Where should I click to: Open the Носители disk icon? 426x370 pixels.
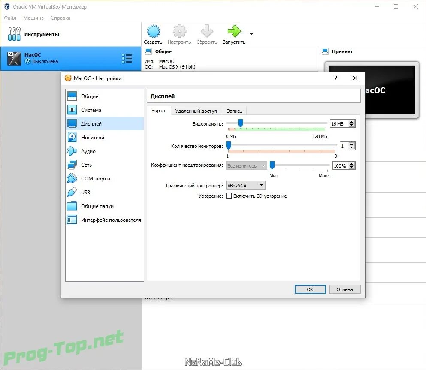pos(72,137)
